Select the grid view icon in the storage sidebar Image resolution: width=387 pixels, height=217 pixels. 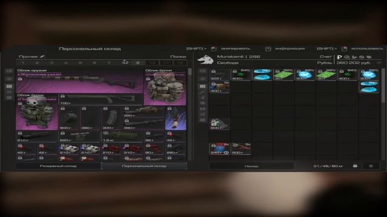[x=9, y=86]
